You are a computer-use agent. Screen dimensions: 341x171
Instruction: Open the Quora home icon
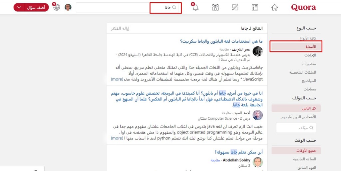point(275,7)
